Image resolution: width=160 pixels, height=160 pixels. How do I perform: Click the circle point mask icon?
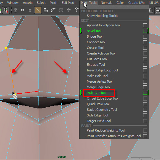coord(30,10)
